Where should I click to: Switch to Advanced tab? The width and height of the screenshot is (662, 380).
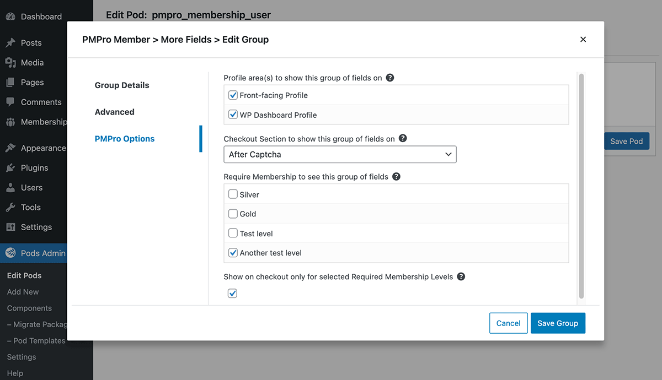115,112
